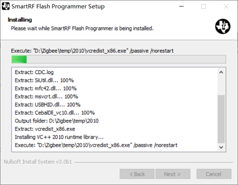This screenshot has height=185, width=238.
Task: Select the 'Extract: CebalDll_vc10.dll' log entry
Action: [x=55, y=113]
